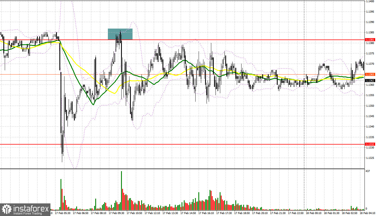Click the 17 Feb 21:30 time label
Viewport: 376px width, 216px height.
(x=277, y=213)
